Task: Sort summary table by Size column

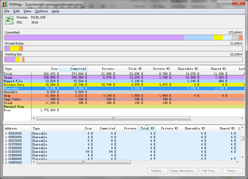Action: pyautogui.click(x=45, y=69)
